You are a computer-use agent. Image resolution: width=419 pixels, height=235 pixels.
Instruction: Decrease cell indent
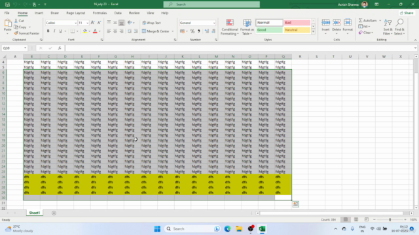(x=130, y=31)
